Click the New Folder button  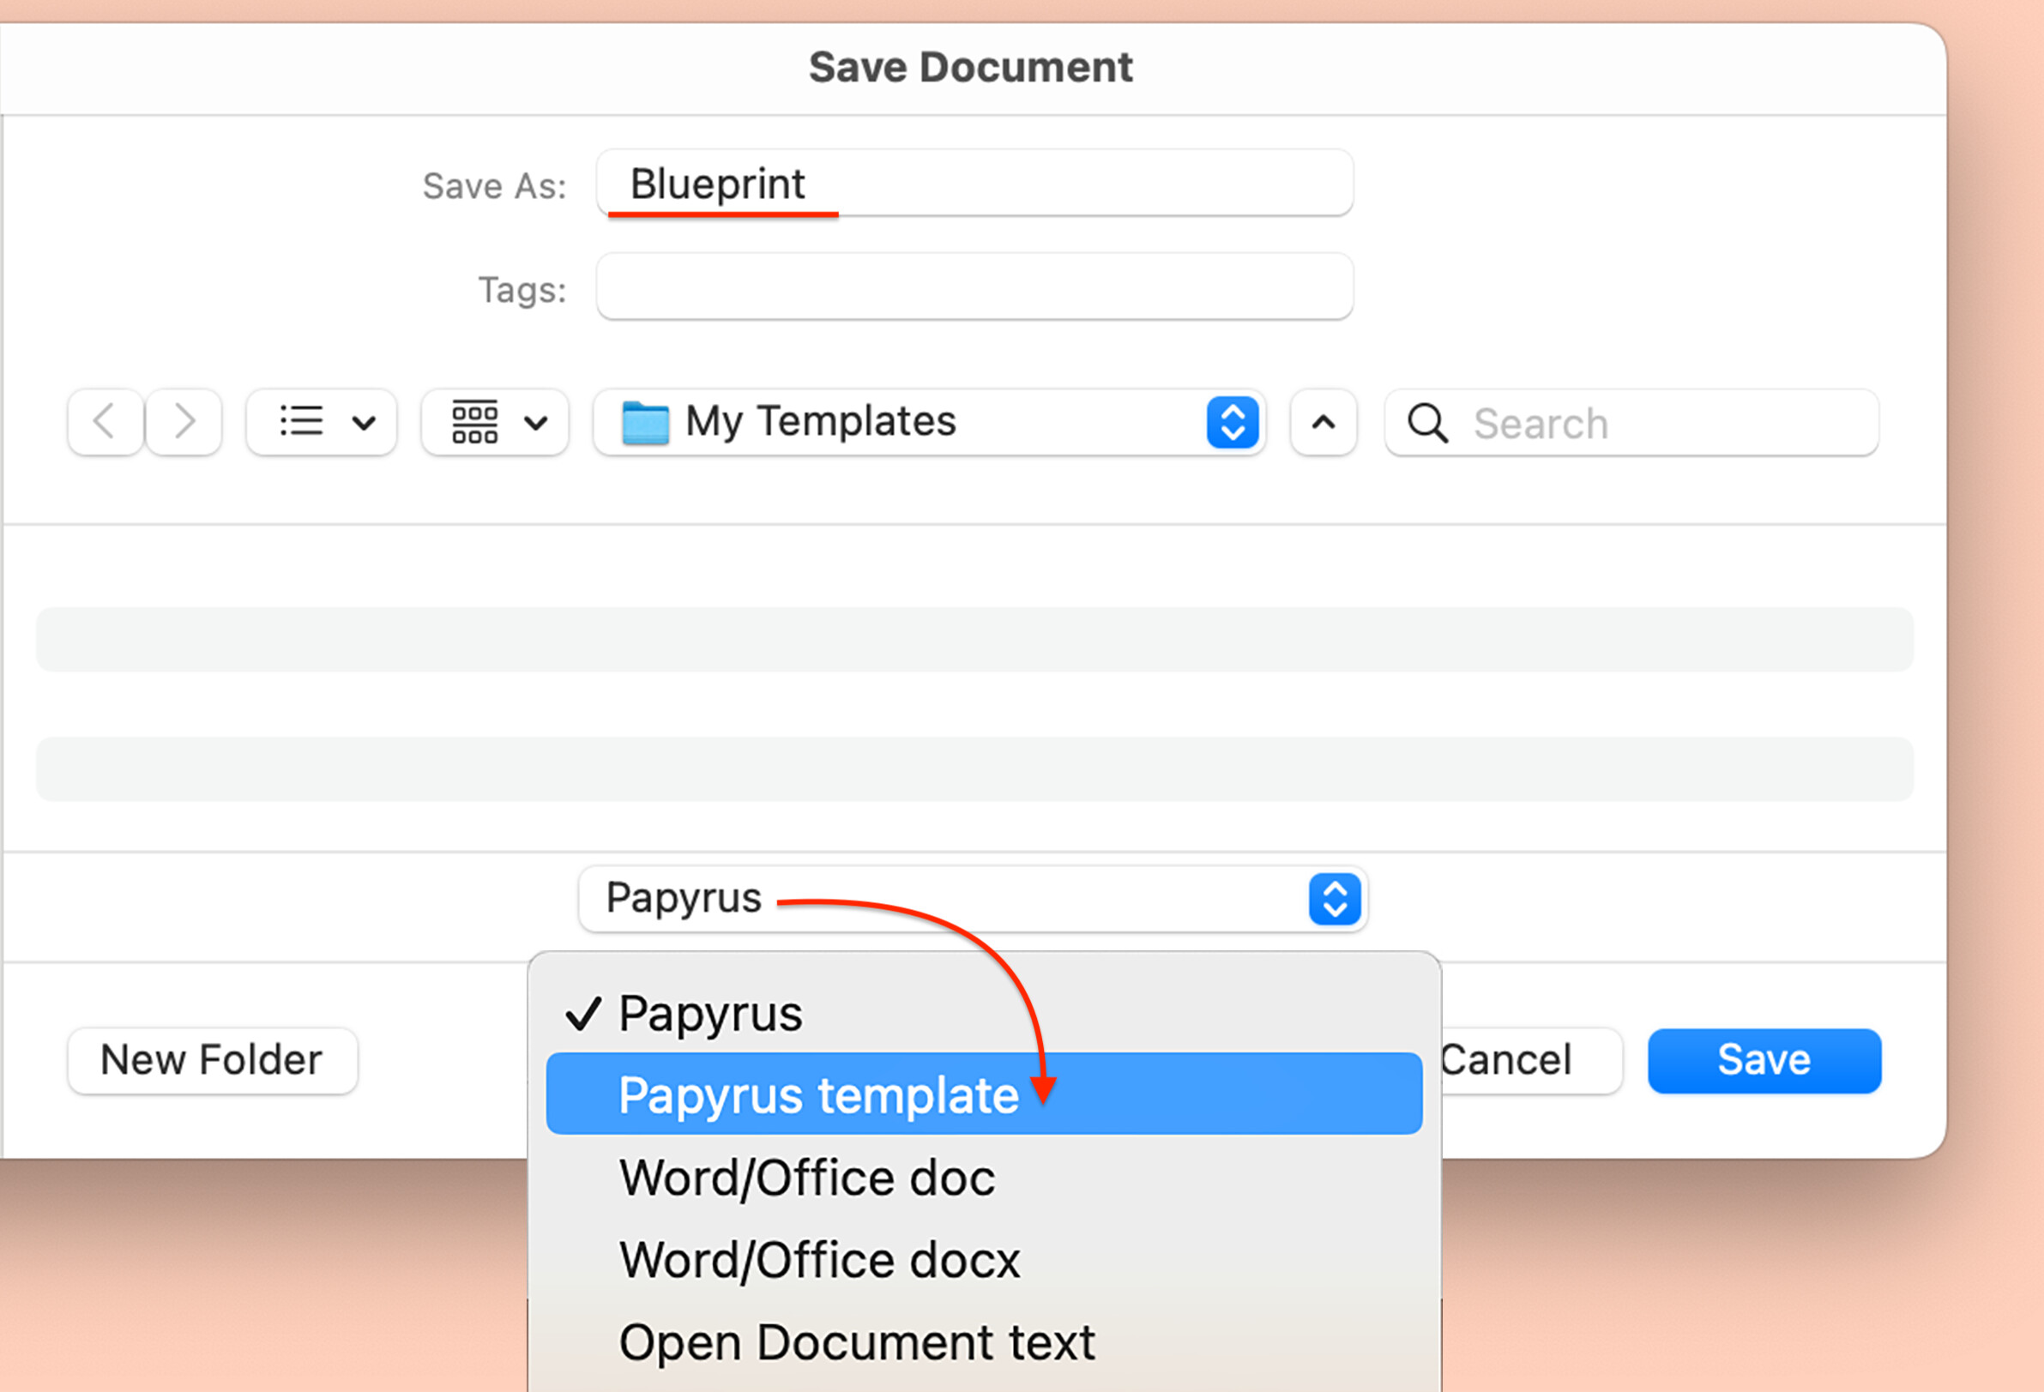click(x=212, y=1060)
